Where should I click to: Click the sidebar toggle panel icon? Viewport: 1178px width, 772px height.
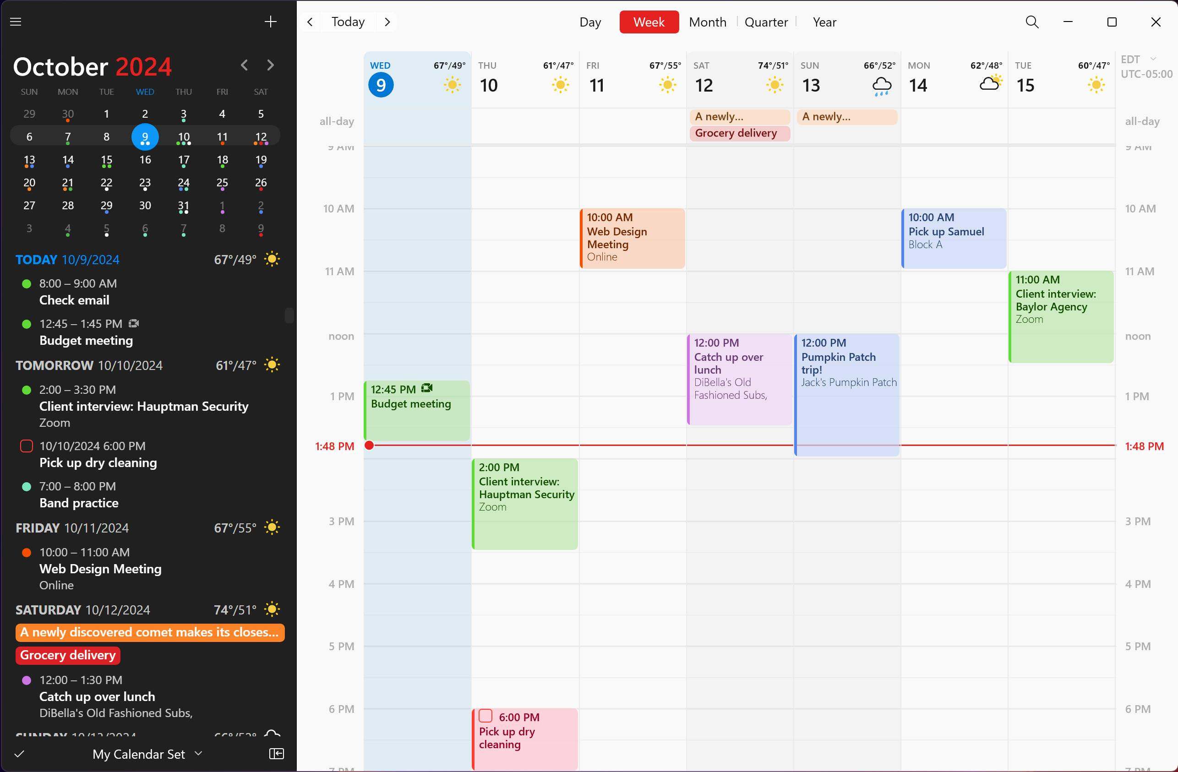pos(276,753)
